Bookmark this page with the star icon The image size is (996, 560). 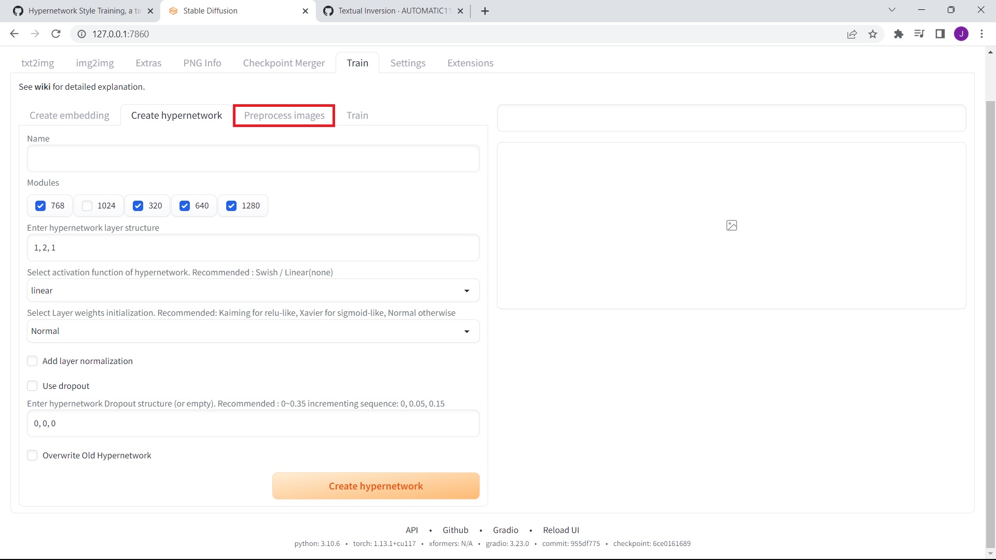coord(873,34)
